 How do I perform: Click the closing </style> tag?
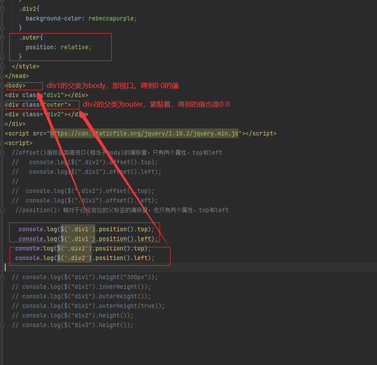[x=26, y=66]
